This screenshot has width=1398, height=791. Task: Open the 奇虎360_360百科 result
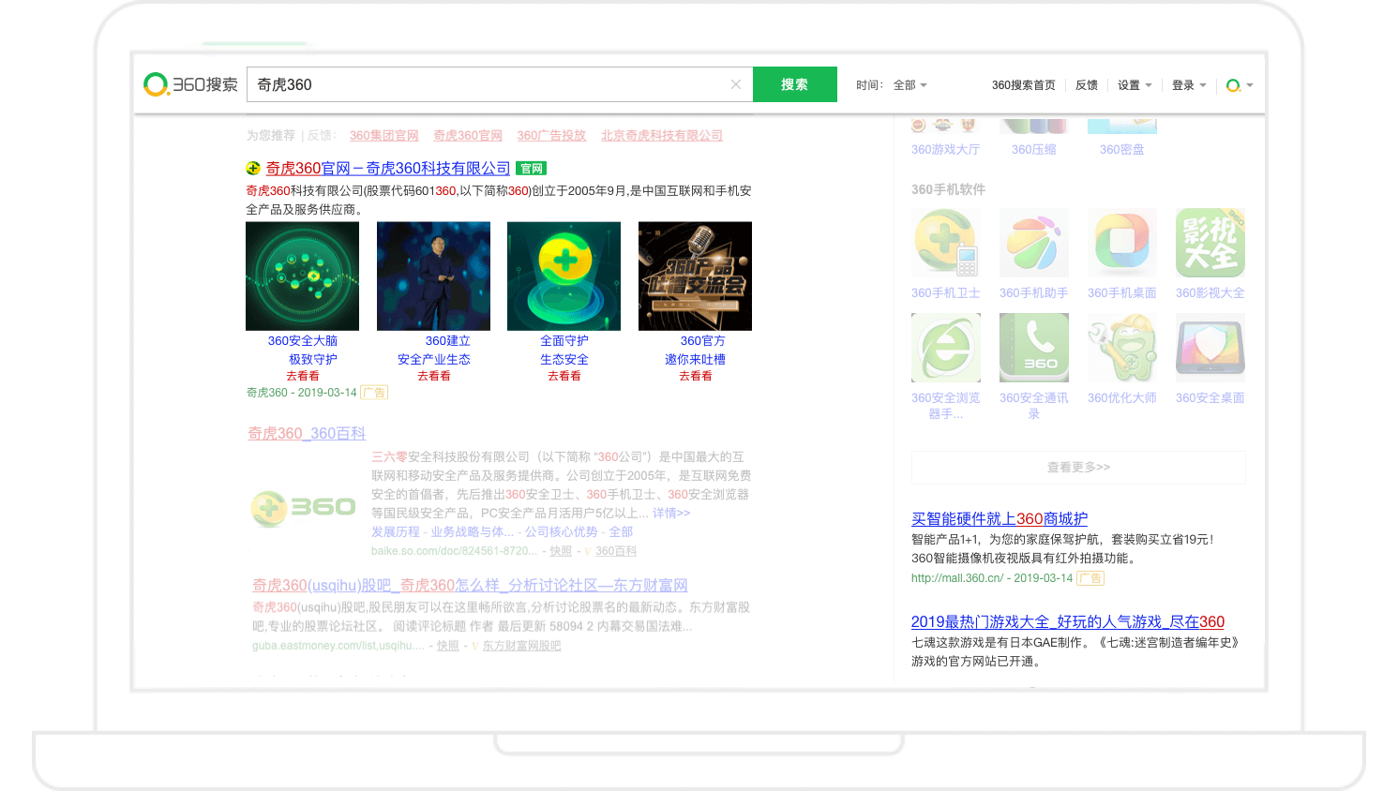307,434
